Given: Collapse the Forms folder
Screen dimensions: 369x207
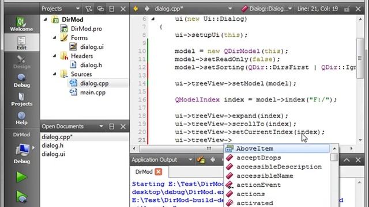Looking at the screenshot, I should (55, 37).
